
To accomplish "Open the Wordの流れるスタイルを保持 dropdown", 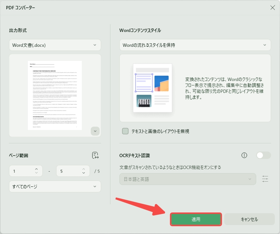I will (195, 45).
